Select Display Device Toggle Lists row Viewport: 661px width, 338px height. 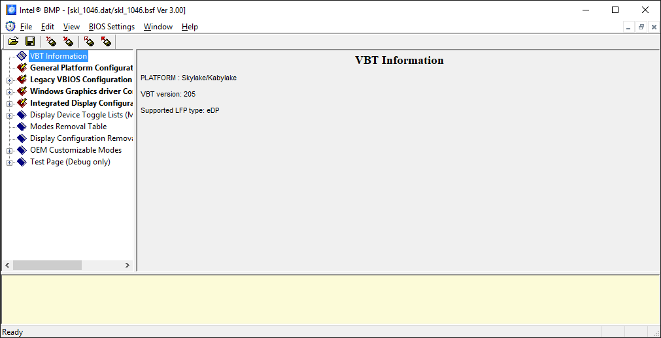pyautogui.click(x=81, y=115)
